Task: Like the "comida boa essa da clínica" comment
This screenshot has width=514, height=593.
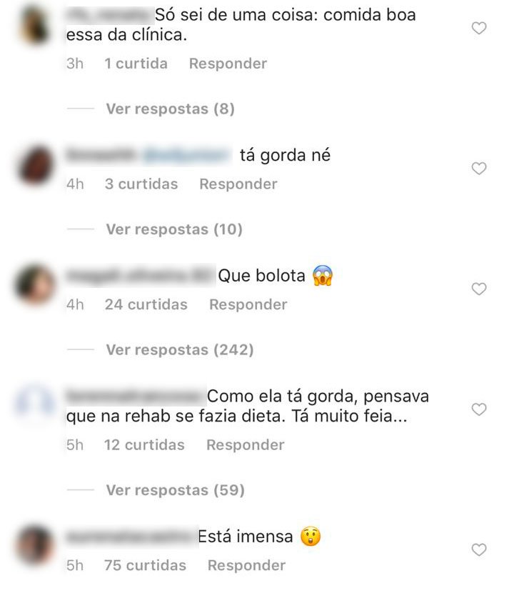Action: point(479,28)
